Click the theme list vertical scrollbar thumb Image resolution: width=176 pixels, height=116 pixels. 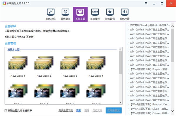(x=120, y=62)
